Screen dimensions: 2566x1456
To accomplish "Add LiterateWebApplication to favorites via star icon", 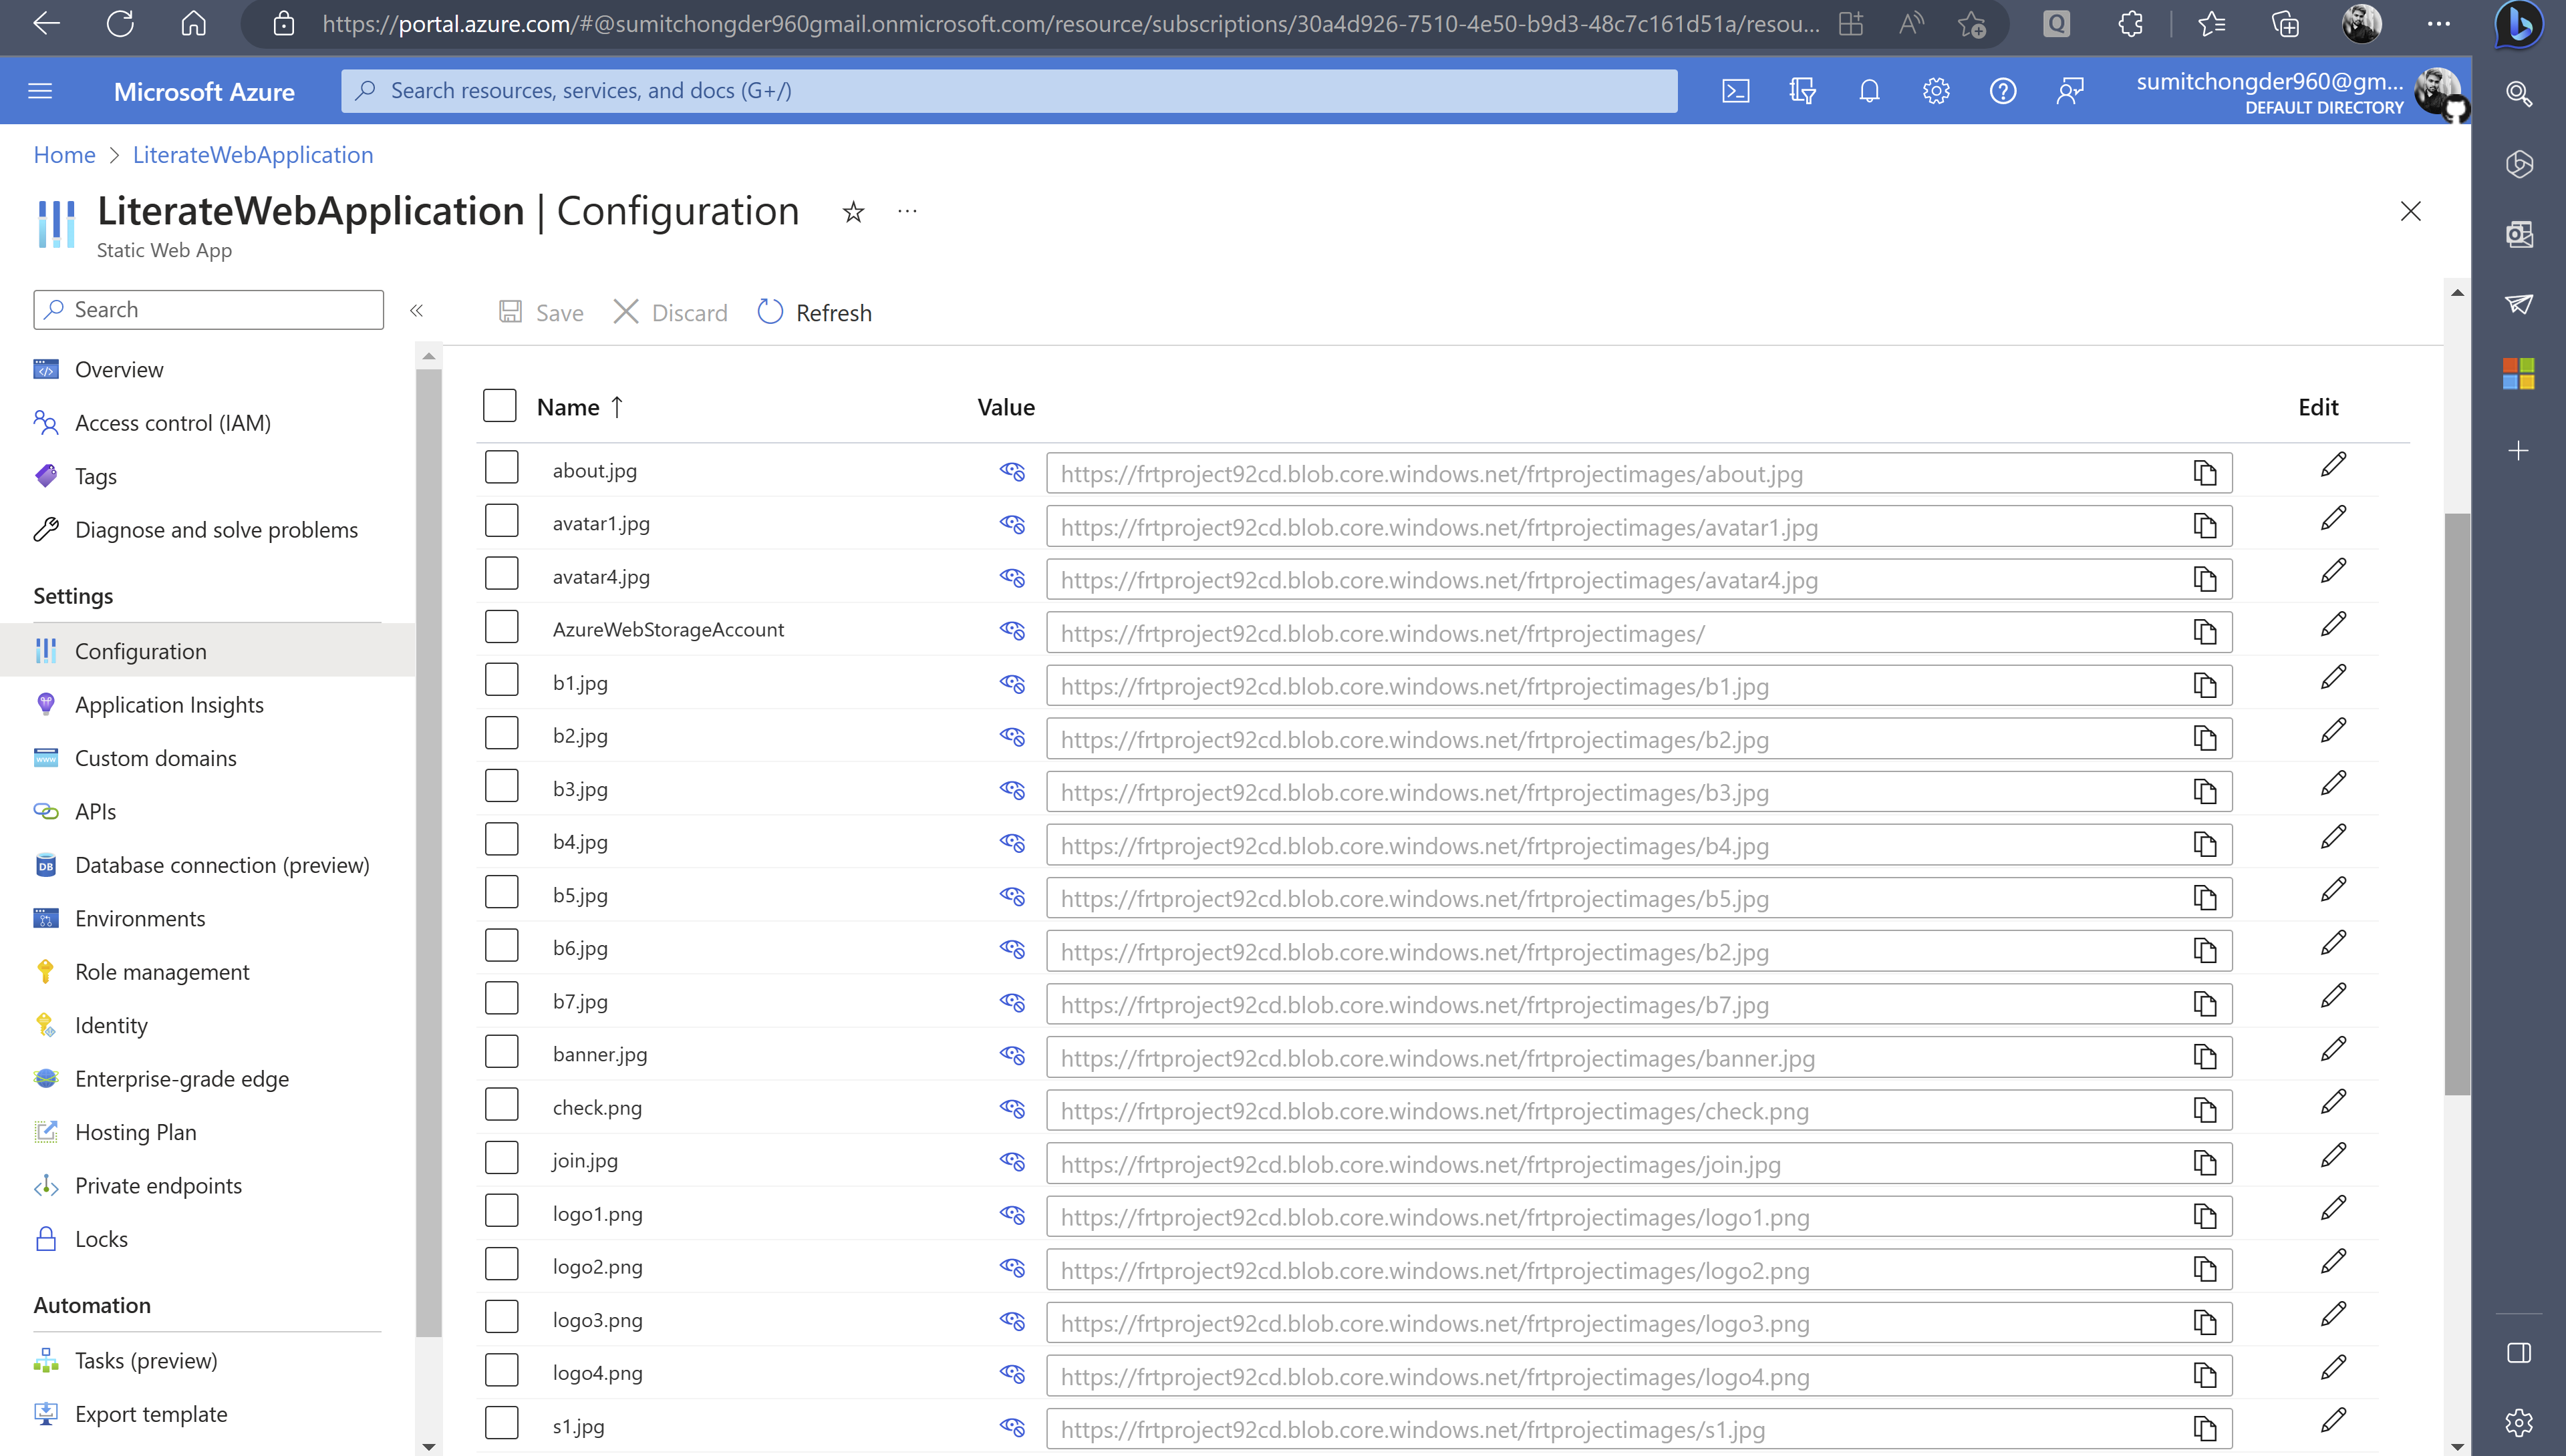I will click(853, 211).
